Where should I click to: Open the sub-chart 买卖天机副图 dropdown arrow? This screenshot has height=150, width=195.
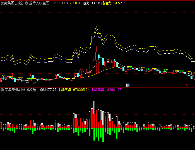(2, 90)
